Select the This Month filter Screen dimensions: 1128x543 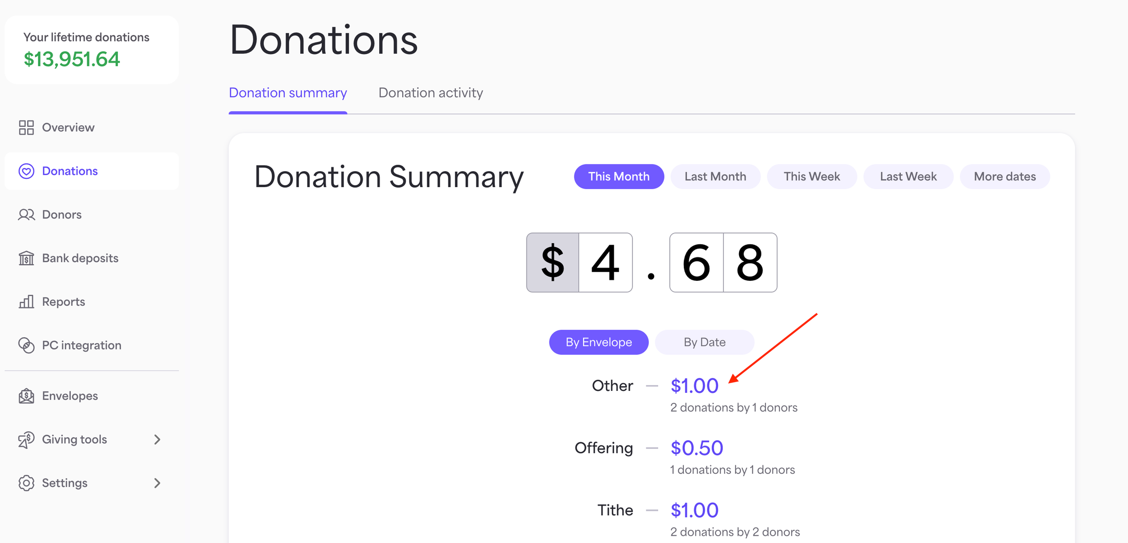[x=619, y=176]
